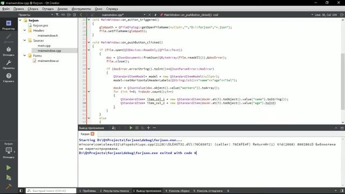Close the mainwindow.cpp document
The width and height of the screenshot is (345, 194).
tap(150, 15)
